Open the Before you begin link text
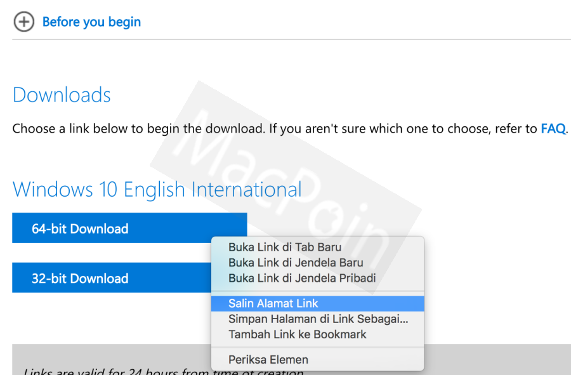This screenshot has height=375, width=571. (x=91, y=22)
